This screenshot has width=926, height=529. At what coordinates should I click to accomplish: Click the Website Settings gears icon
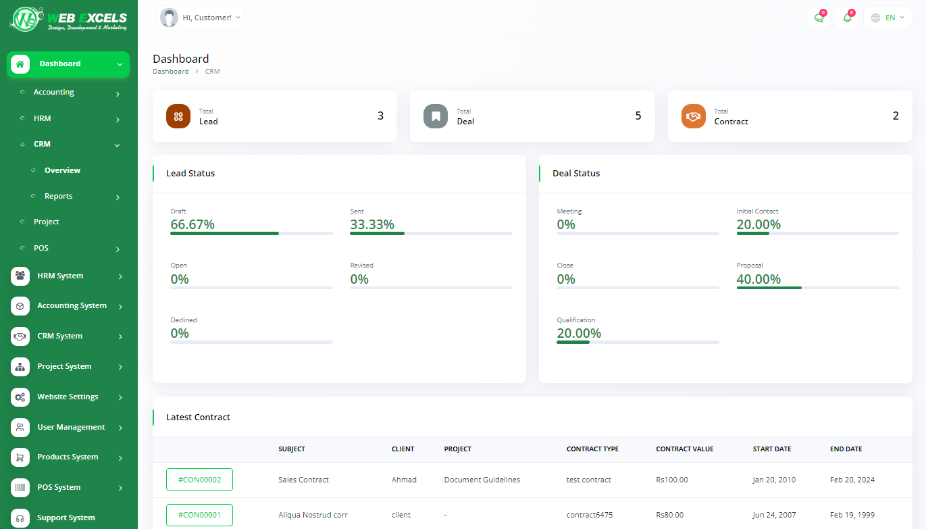(x=20, y=397)
